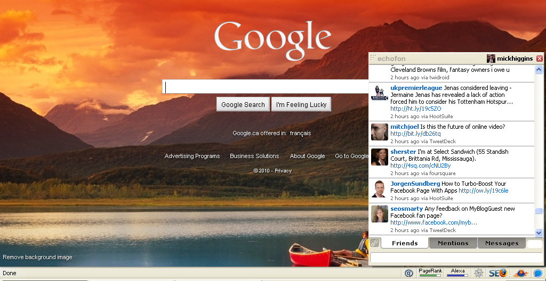
Task: Click the @ icon in the status bar
Action: pyautogui.click(x=409, y=273)
